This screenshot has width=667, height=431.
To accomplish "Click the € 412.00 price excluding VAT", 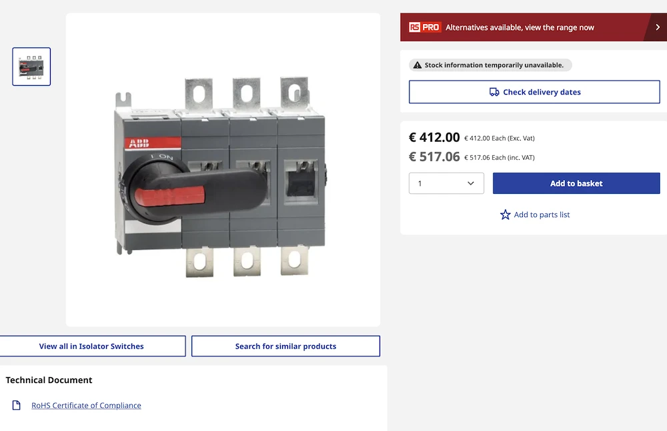I will point(434,137).
